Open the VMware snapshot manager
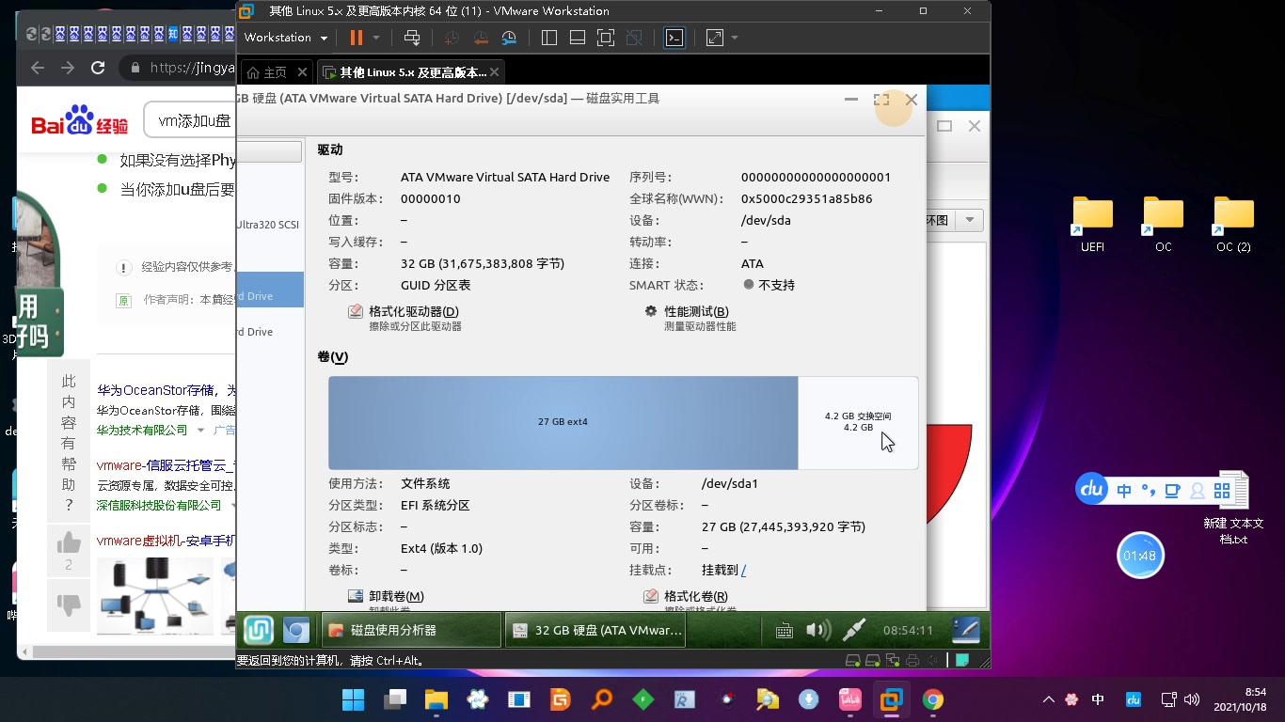Image resolution: width=1285 pixels, height=722 pixels. pyautogui.click(x=509, y=38)
